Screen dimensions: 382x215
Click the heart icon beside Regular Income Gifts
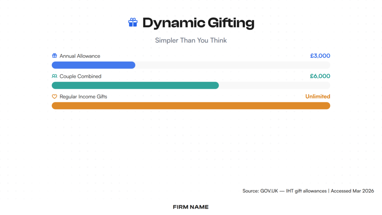[54, 97]
